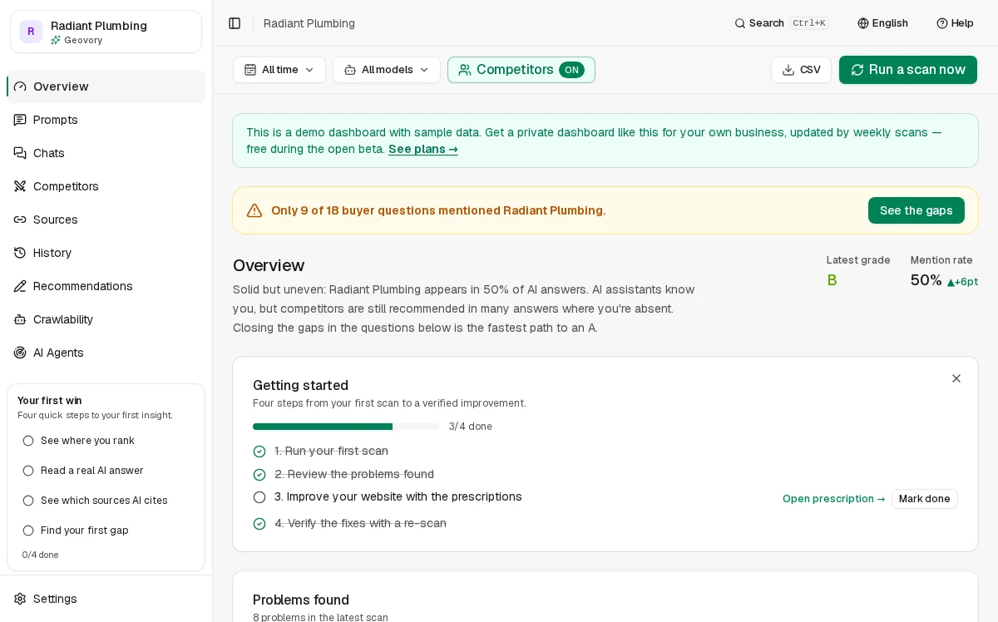The width and height of the screenshot is (998, 622).
Task: Select See which sources AI cites
Action: tap(106, 501)
